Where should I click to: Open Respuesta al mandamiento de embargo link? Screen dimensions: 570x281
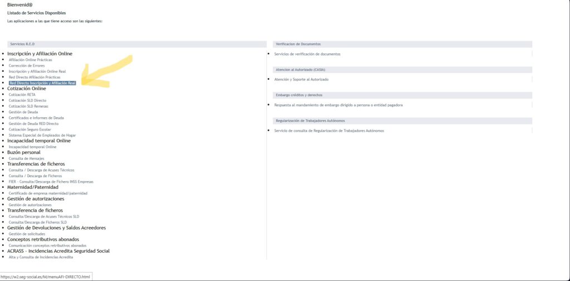pyautogui.click(x=338, y=105)
